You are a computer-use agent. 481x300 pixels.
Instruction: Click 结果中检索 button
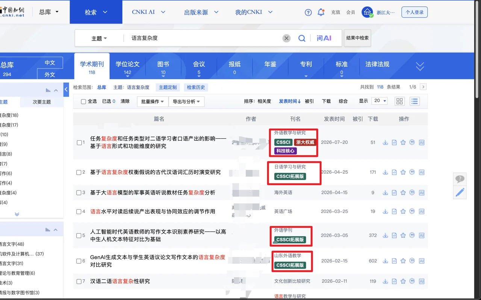pyautogui.click(x=357, y=38)
